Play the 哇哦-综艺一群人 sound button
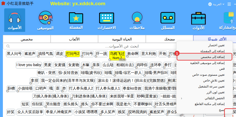Image resolution: width=236 pixels, height=117 pixels. click(x=128, y=73)
